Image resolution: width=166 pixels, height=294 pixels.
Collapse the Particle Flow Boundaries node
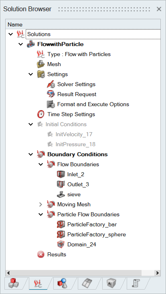click(40, 215)
